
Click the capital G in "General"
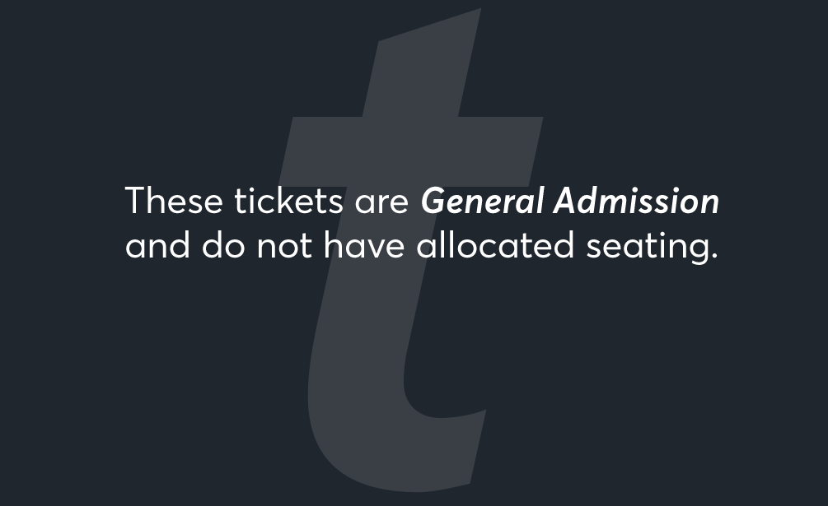click(x=435, y=201)
